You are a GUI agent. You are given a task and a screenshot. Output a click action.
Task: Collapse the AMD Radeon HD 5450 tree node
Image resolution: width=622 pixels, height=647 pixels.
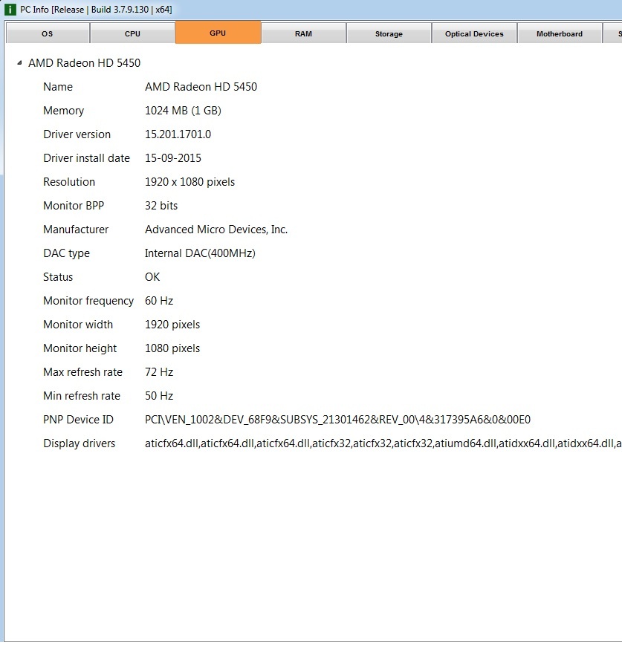click(x=19, y=63)
